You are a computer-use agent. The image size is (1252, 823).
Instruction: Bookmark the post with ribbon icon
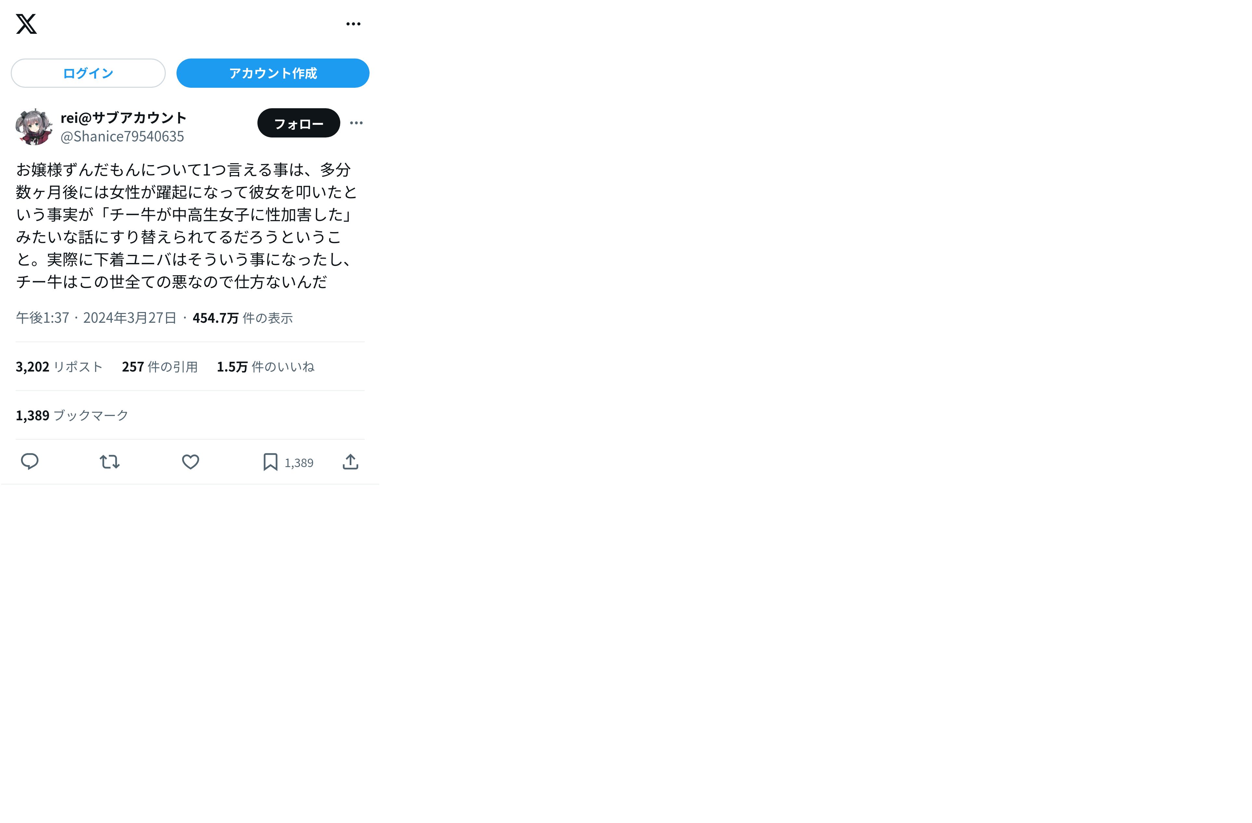[x=270, y=462]
